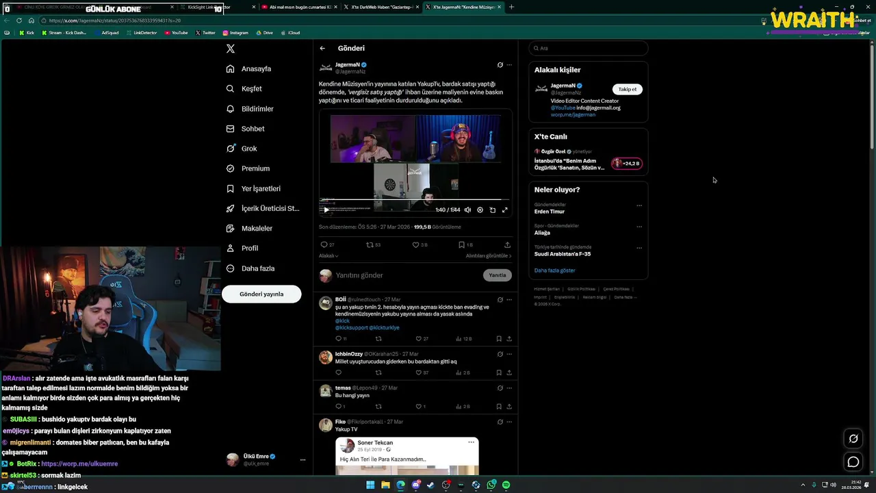Open Bildirimler notifications
The width and height of the screenshot is (876, 493).
pyautogui.click(x=250, y=109)
